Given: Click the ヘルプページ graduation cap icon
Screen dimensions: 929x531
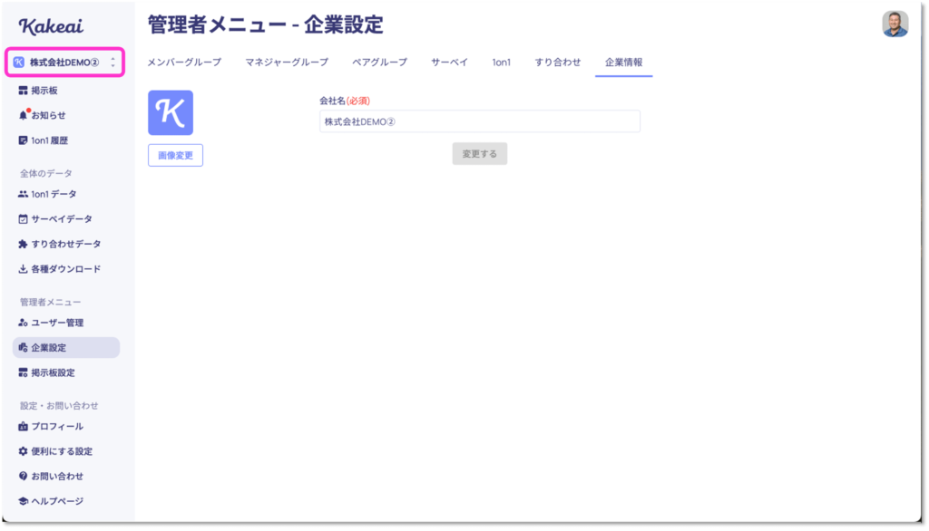Looking at the screenshot, I should pyautogui.click(x=23, y=501).
